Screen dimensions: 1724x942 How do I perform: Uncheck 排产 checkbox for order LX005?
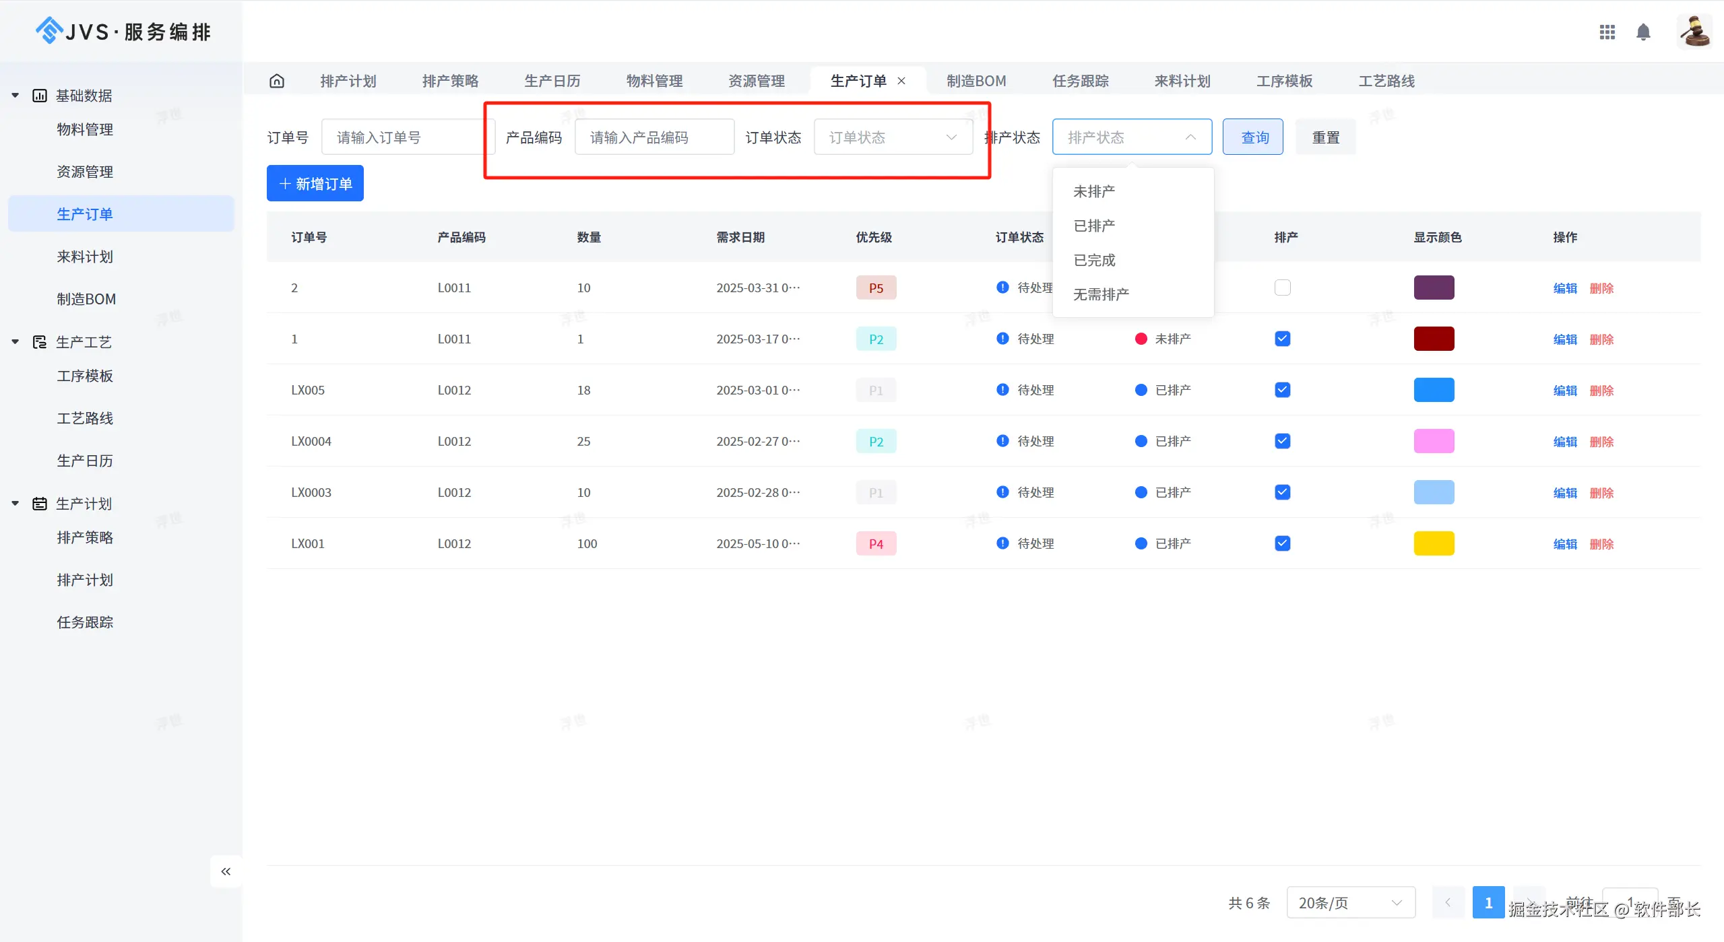click(1282, 390)
